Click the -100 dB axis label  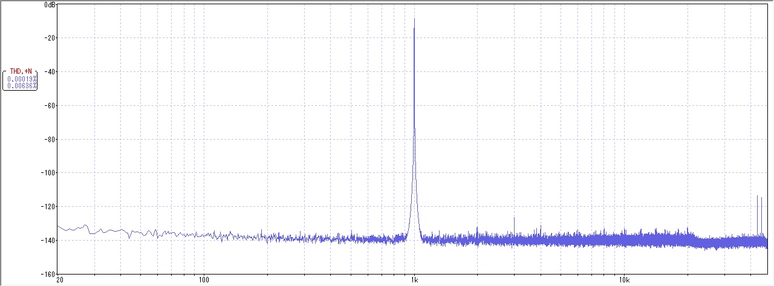click(48, 173)
